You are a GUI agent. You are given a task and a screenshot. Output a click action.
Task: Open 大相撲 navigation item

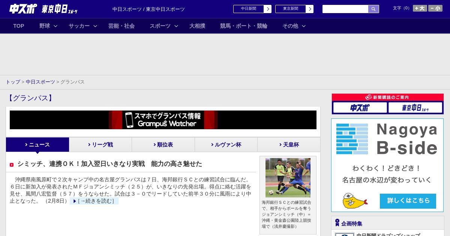coord(197,26)
